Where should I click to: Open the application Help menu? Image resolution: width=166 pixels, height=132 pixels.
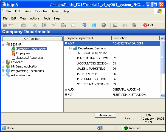click(x=57, y=18)
